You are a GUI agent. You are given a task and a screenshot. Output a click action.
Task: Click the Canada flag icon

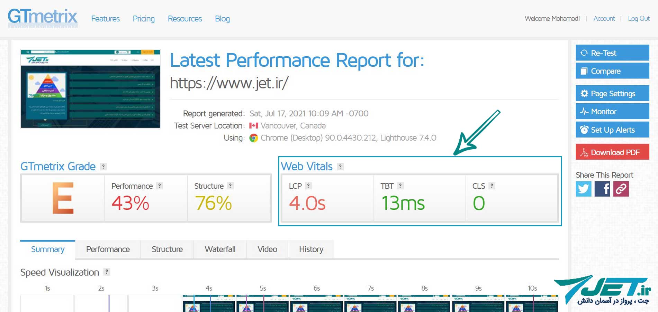254,126
